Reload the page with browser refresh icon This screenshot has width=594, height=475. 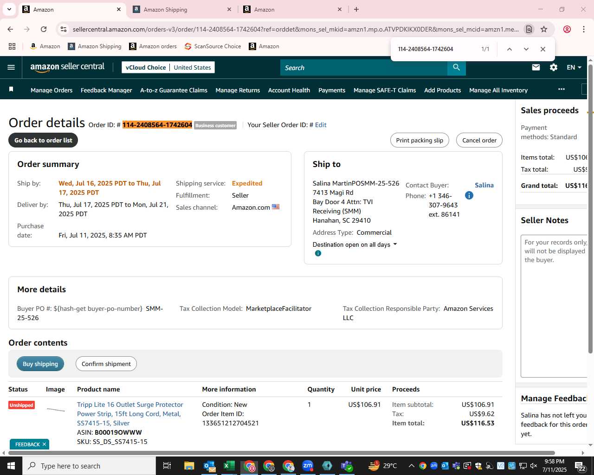[44, 29]
